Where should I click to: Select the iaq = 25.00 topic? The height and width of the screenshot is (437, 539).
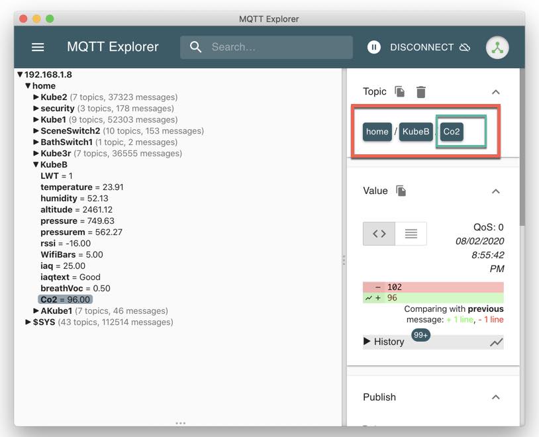pos(63,266)
